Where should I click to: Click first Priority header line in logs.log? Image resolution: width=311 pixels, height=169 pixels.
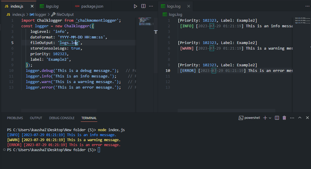[x=217, y=20]
